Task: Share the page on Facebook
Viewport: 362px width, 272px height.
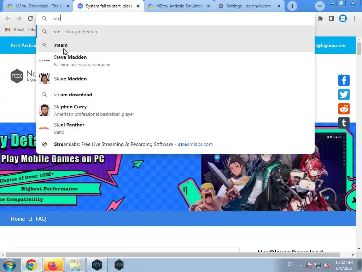Action: [x=344, y=80]
